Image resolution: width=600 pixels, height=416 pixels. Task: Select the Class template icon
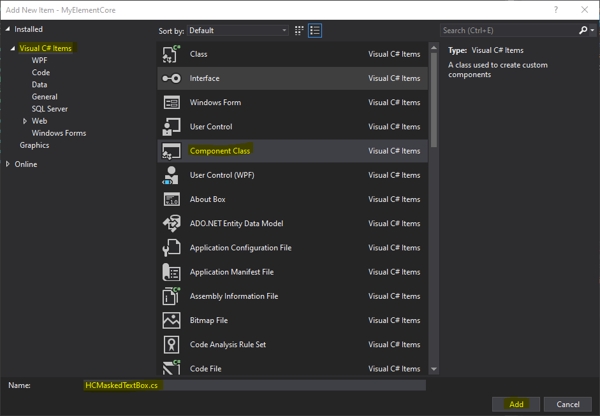click(172, 54)
